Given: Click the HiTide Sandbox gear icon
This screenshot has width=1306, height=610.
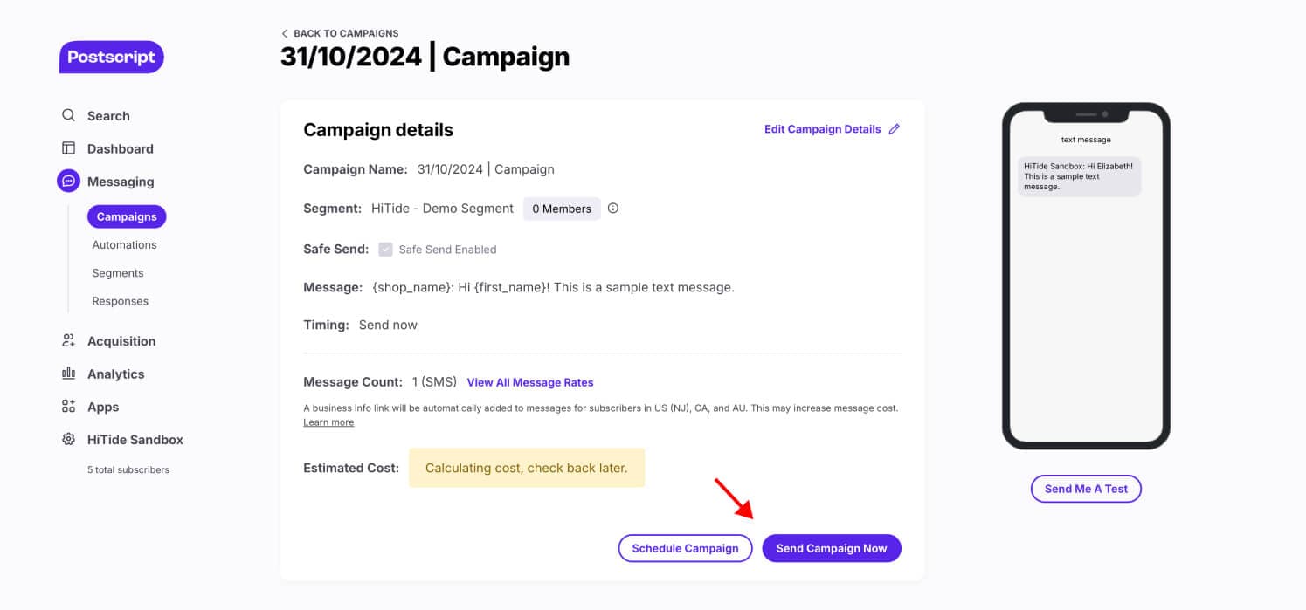Looking at the screenshot, I should 68,440.
